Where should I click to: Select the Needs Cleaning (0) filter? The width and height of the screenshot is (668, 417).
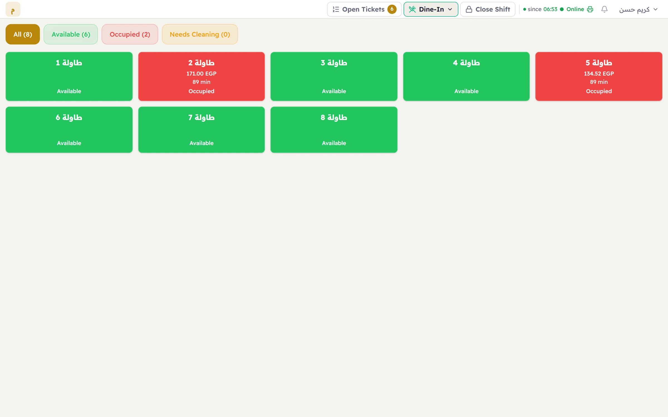(x=200, y=34)
